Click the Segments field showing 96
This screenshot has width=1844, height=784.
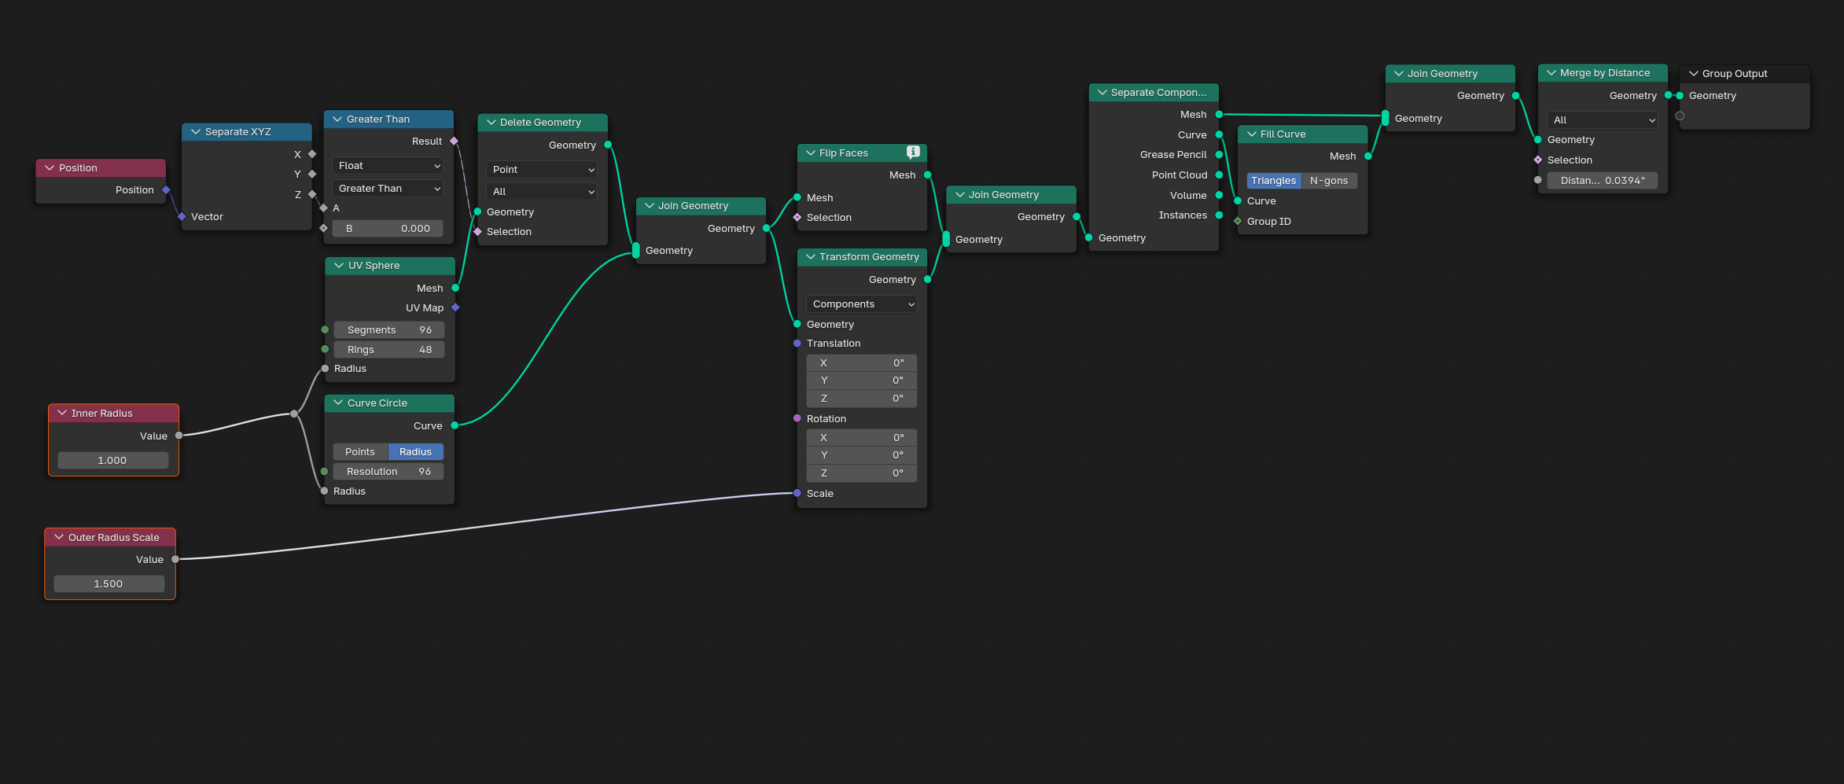(389, 329)
